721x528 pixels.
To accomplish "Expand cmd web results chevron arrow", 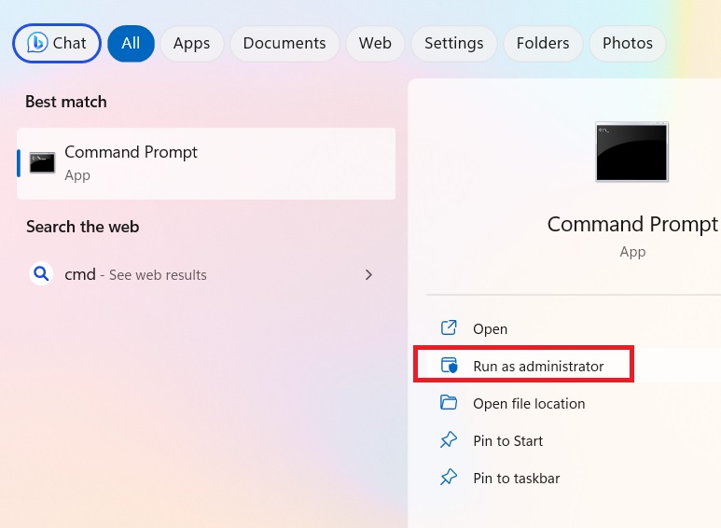I will tap(368, 275).
